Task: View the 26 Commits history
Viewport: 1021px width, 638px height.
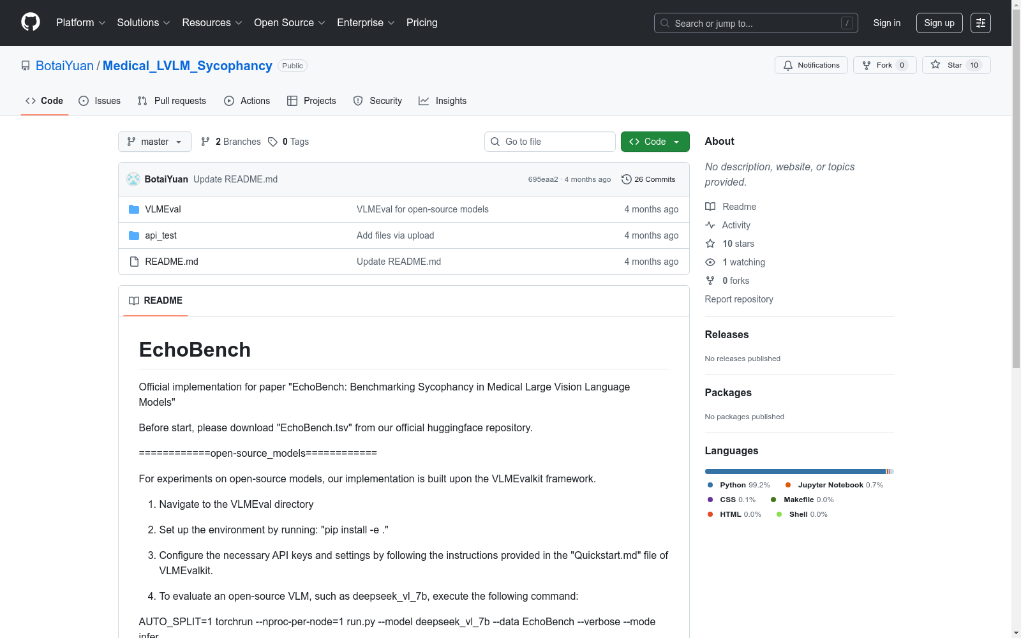Action: point(648,179)
